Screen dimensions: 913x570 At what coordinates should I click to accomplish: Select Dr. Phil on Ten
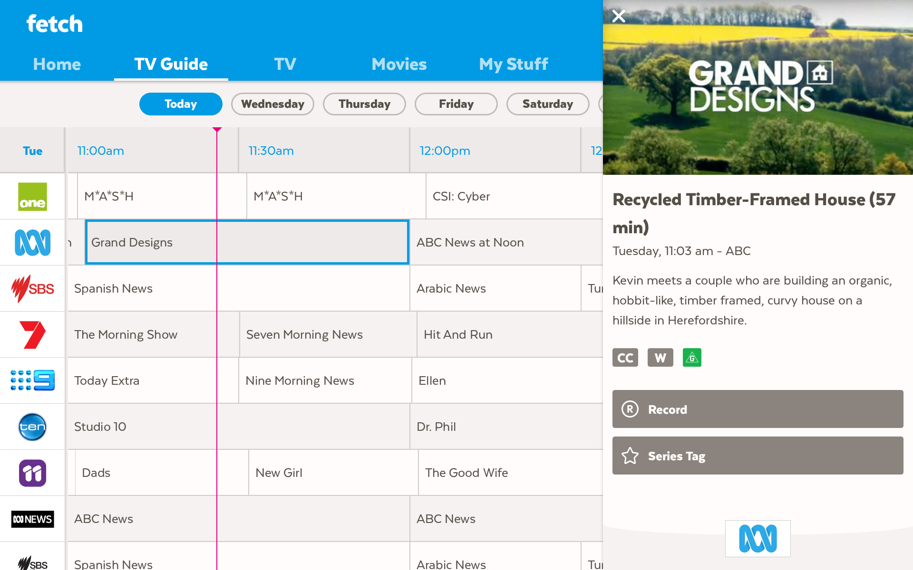click(x=506, y=427)
